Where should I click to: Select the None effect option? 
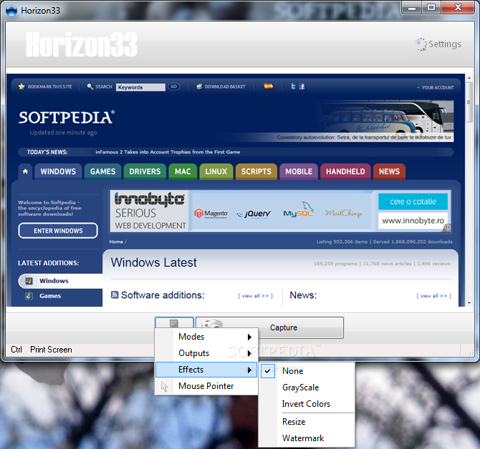(307, 371)
